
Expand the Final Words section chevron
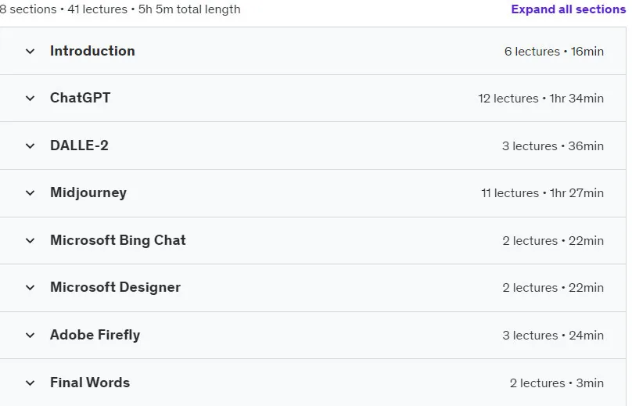30,383
